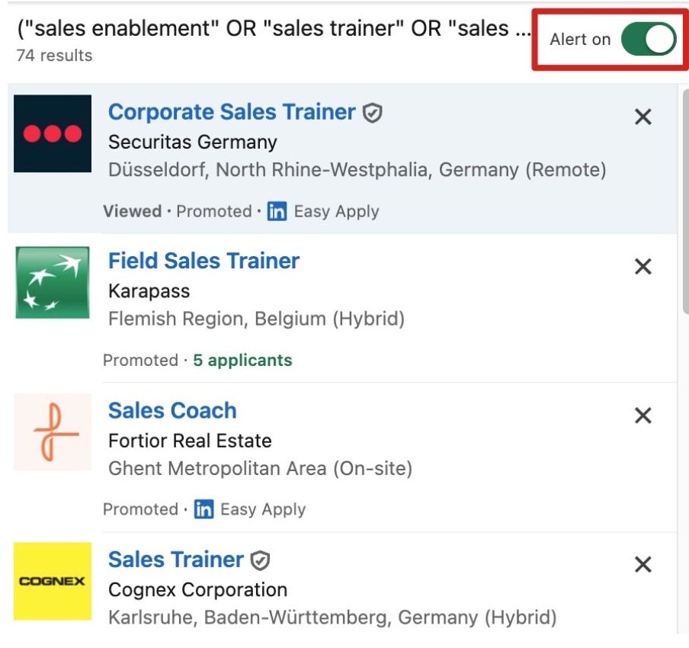Click the Securitas Germany company logo
This screenshot has height=648, width=689.
[x=53, y=133]
